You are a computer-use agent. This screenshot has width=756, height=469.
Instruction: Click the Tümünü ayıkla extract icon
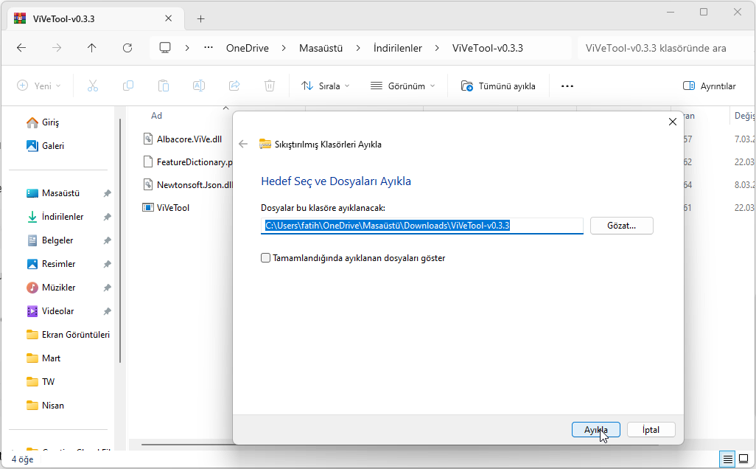click(467, 86)
